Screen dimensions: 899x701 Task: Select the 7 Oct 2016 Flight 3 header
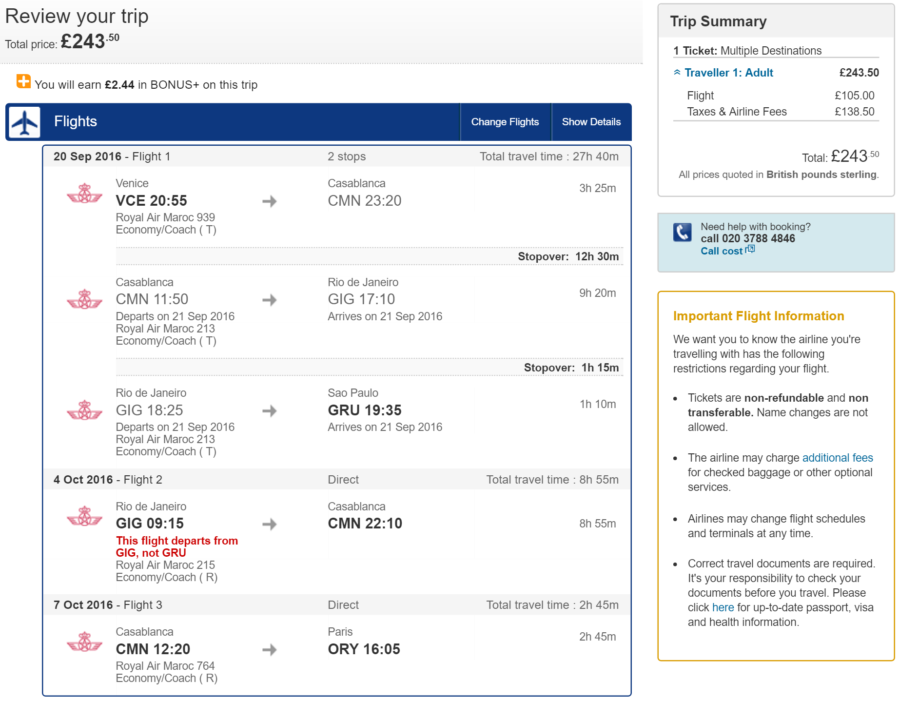tap(337, 605)
